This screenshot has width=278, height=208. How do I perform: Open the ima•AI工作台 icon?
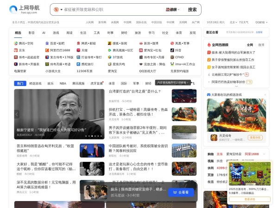click(x=172, y=64)
